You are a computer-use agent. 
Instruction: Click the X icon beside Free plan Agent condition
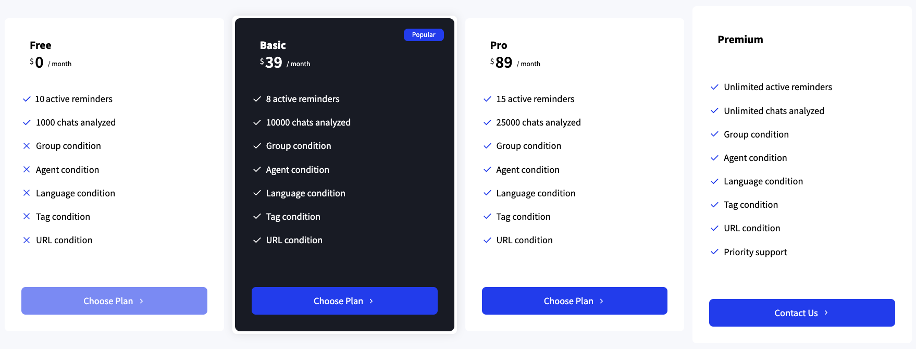click(x=27, y=169)
